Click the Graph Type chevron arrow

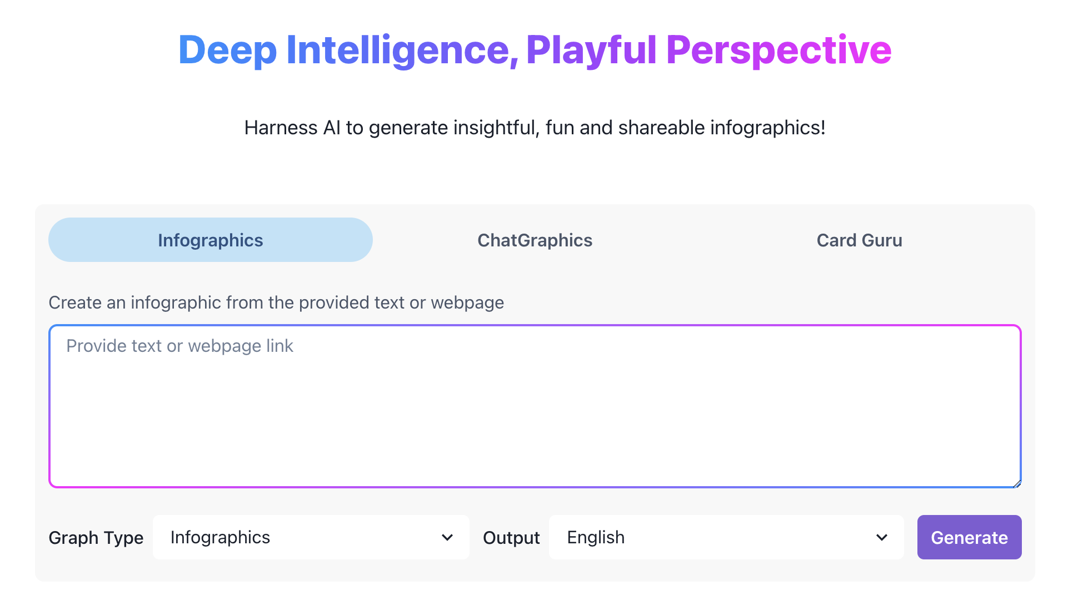(447, 537)
